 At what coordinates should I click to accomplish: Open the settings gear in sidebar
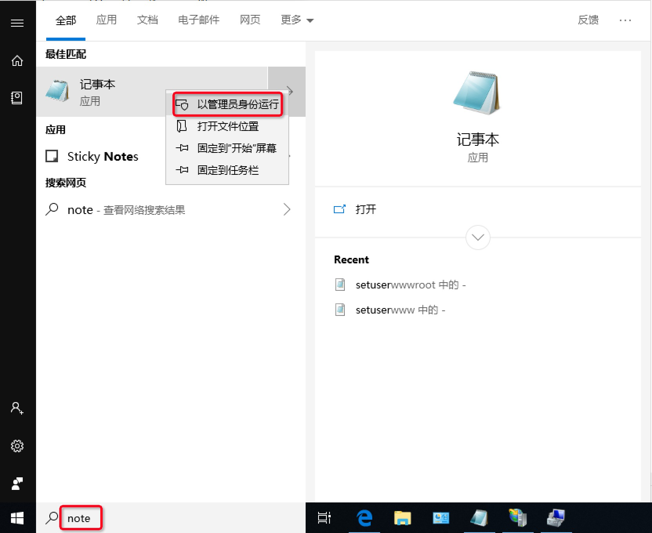click(x=17, y=446)
